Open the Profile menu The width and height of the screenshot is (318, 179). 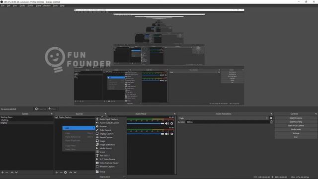[30, 5]
